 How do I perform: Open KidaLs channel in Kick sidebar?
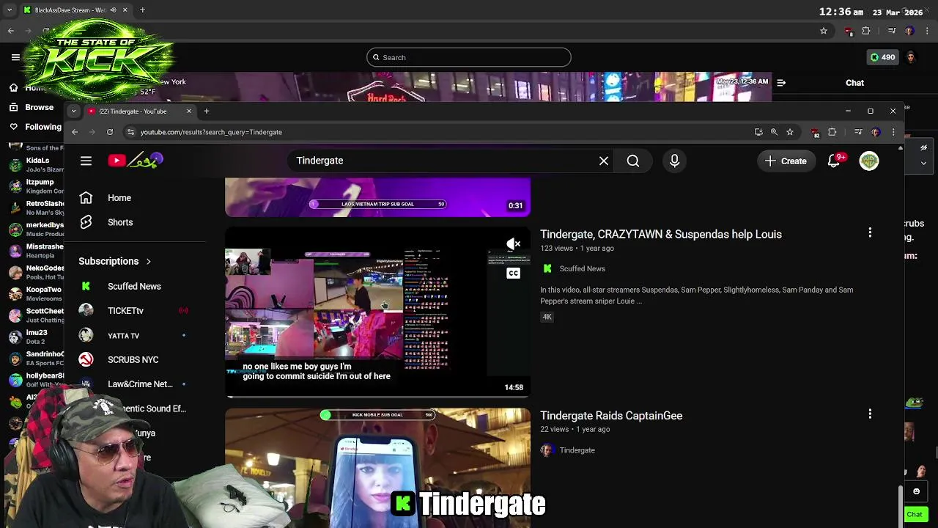click(37, 164)
